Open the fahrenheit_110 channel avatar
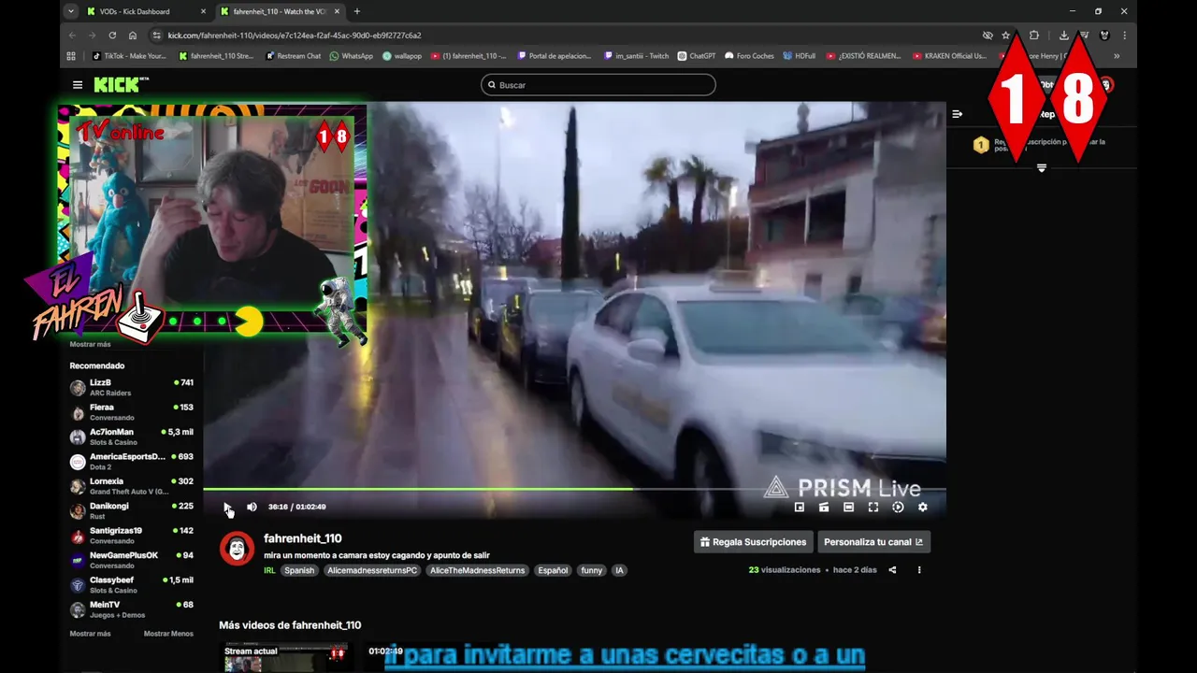1197x673 pixels. point(237,548)
